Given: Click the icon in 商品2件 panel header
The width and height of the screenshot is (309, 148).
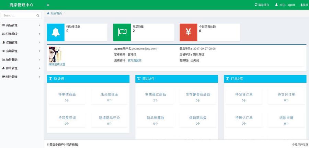Looking at the screenshot, I should [139, 79].
